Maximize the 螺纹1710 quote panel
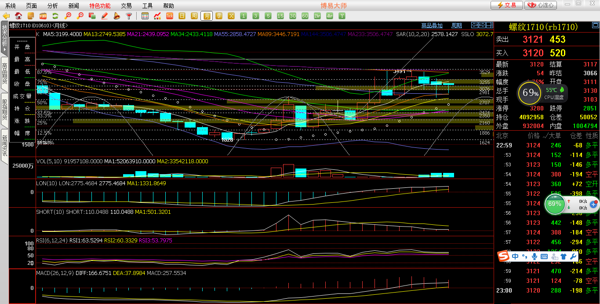This screenshot has height=304, width=600. (x=596, y=25)
